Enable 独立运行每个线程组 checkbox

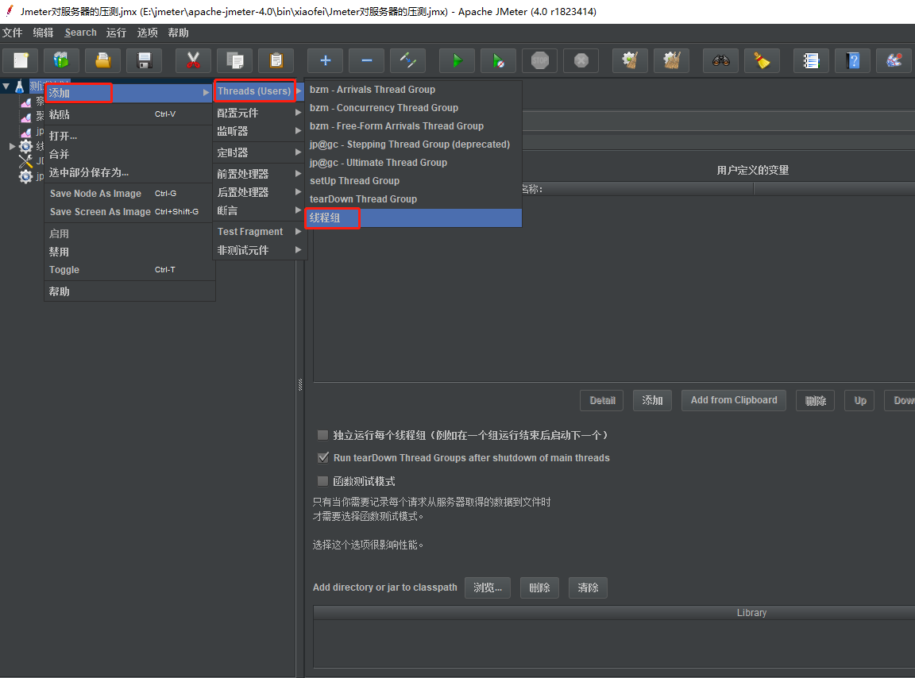tap(322, 435)
